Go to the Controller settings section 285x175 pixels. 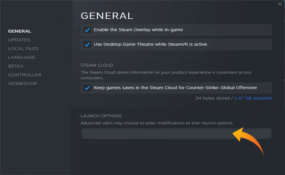tap(24, 75)
